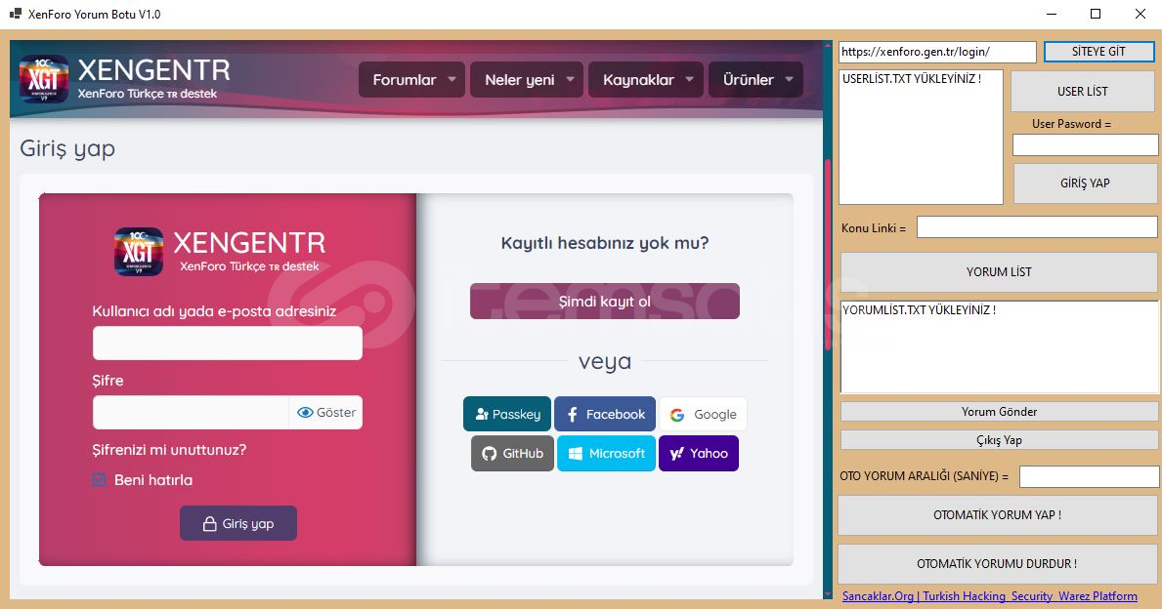Expand the Forumlar dropdown arrow

[x=452, y=79]
